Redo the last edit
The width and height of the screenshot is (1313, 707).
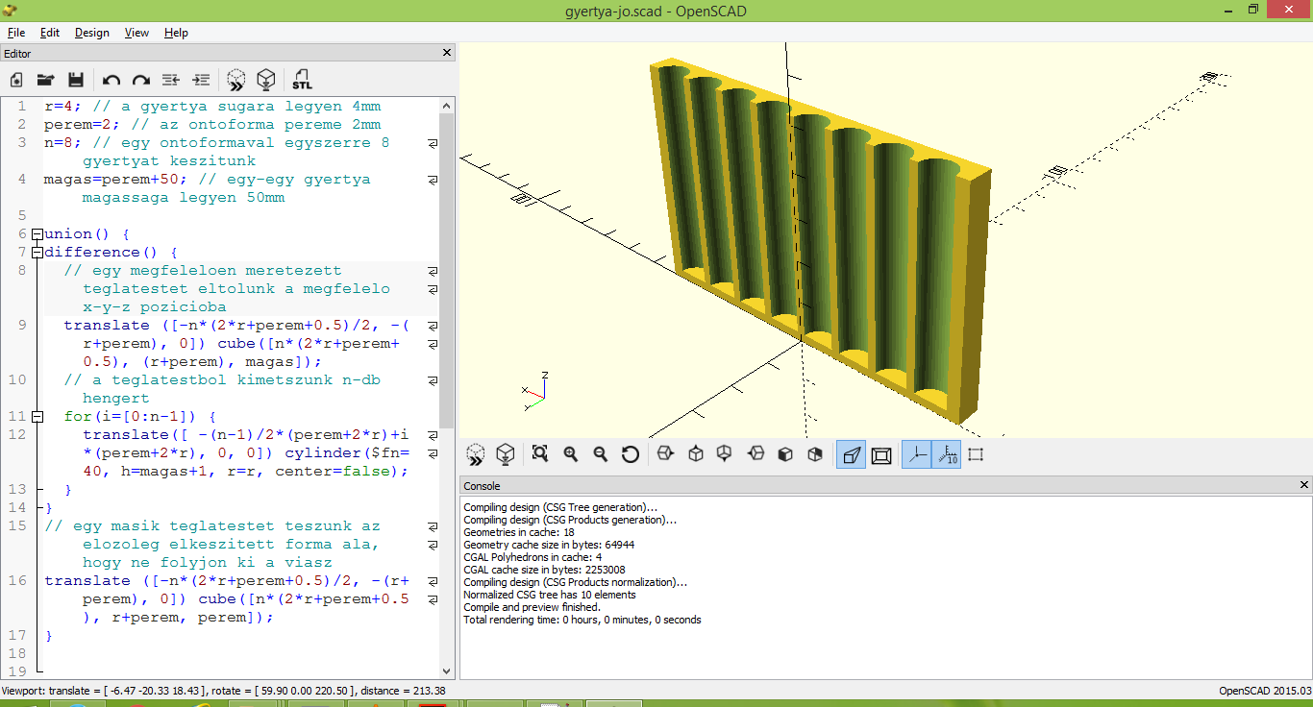coord(141,80)
